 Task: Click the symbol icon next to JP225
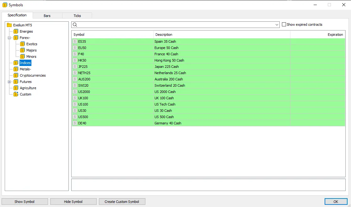click(75, 67)
